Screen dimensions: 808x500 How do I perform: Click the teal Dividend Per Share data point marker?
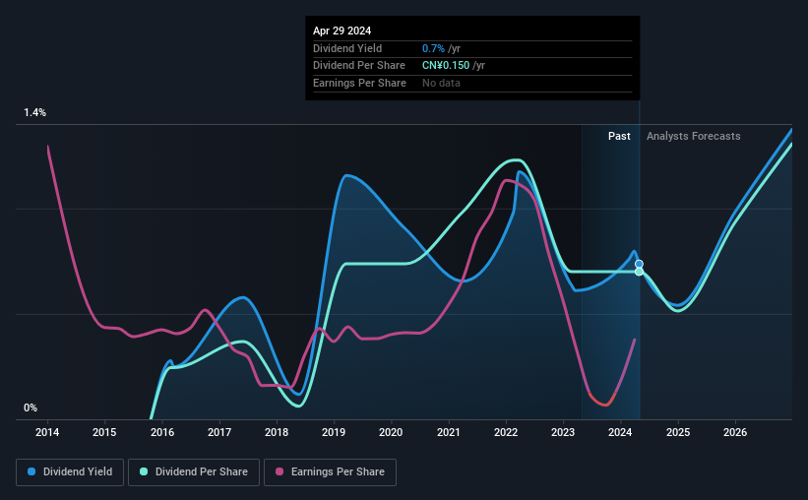pyautogui.click(x=639, y=272)
